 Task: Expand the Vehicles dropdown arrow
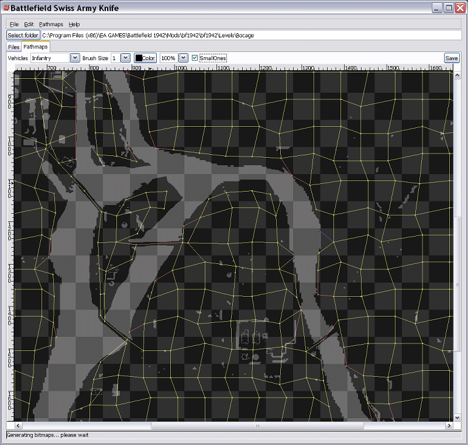click(75, 58)
